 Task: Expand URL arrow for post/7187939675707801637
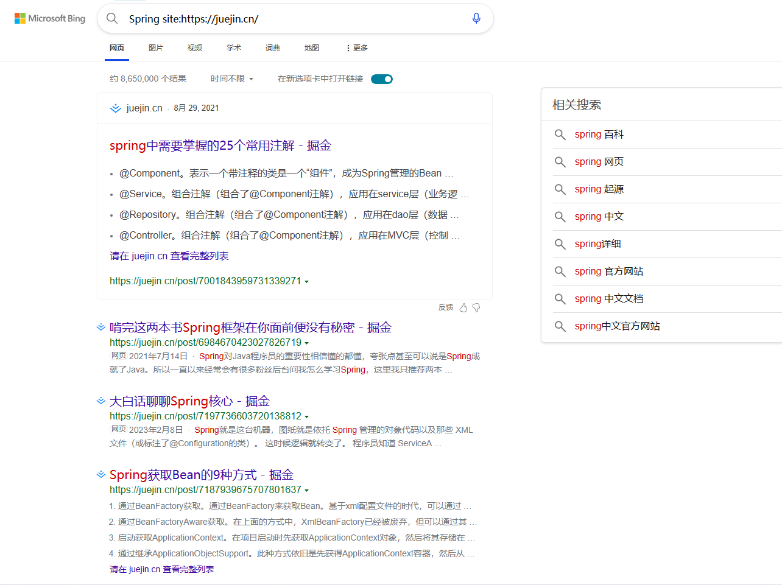click(306, 490)
